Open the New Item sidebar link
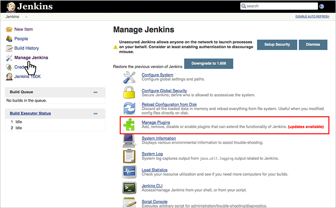The image size is (336, 208). click(24, 29)
